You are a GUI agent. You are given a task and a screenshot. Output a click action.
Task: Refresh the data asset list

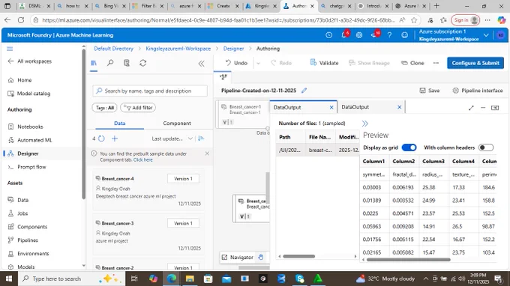tap(101, 139)
